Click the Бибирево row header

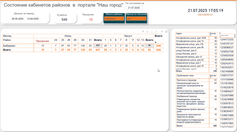click(x=9, y=46)
